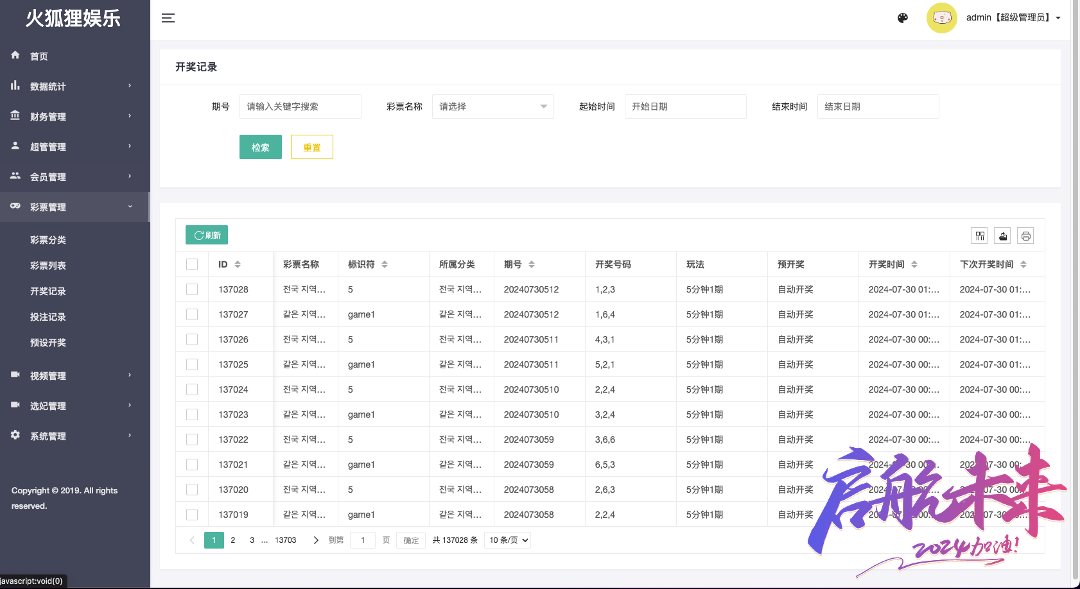The height and width of the screenshot is (589, 1080).
Task: Sort by 期号 column arrows
Action: (532, 264)
